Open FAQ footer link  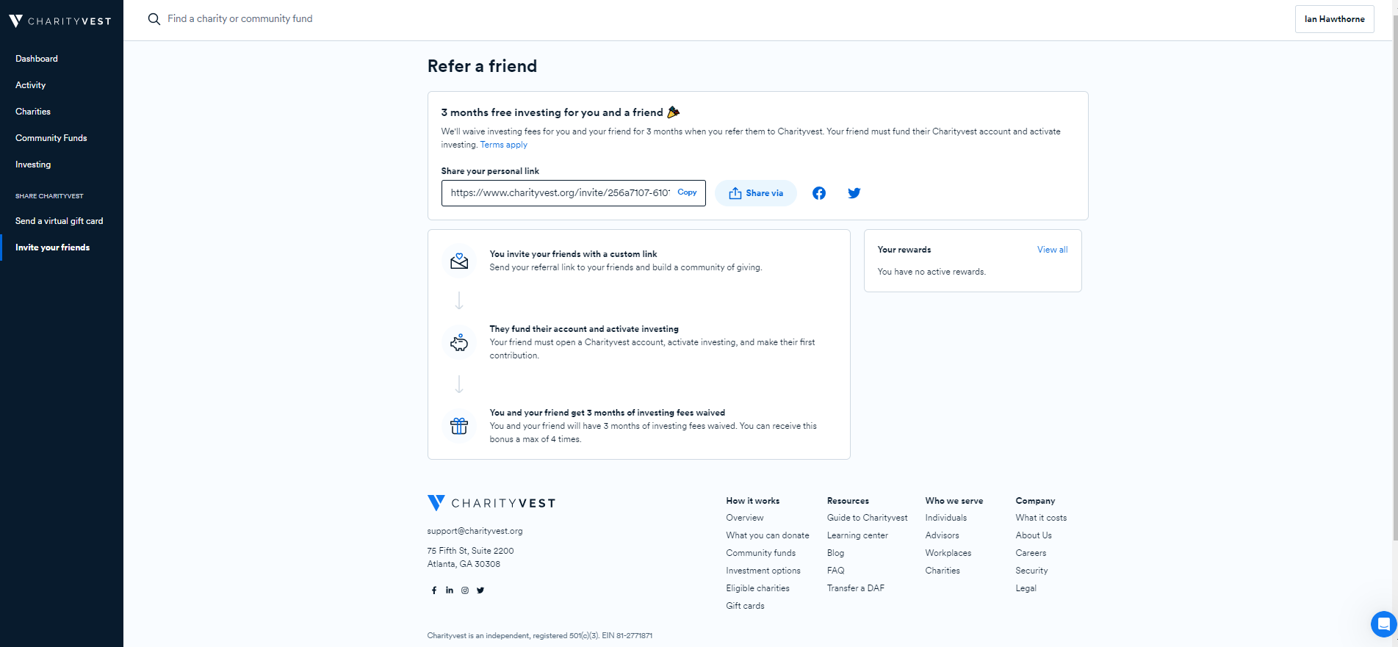coord(836,571)
